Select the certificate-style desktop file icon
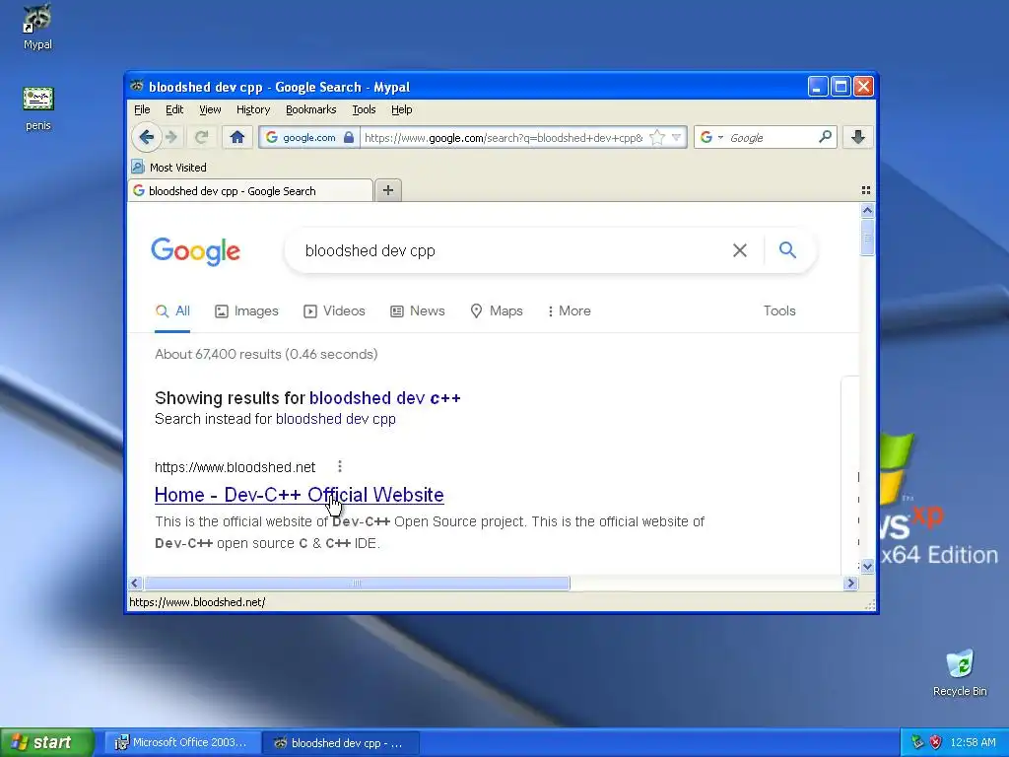The width and height of the screenshot is (1009, 757). point(38,108)
